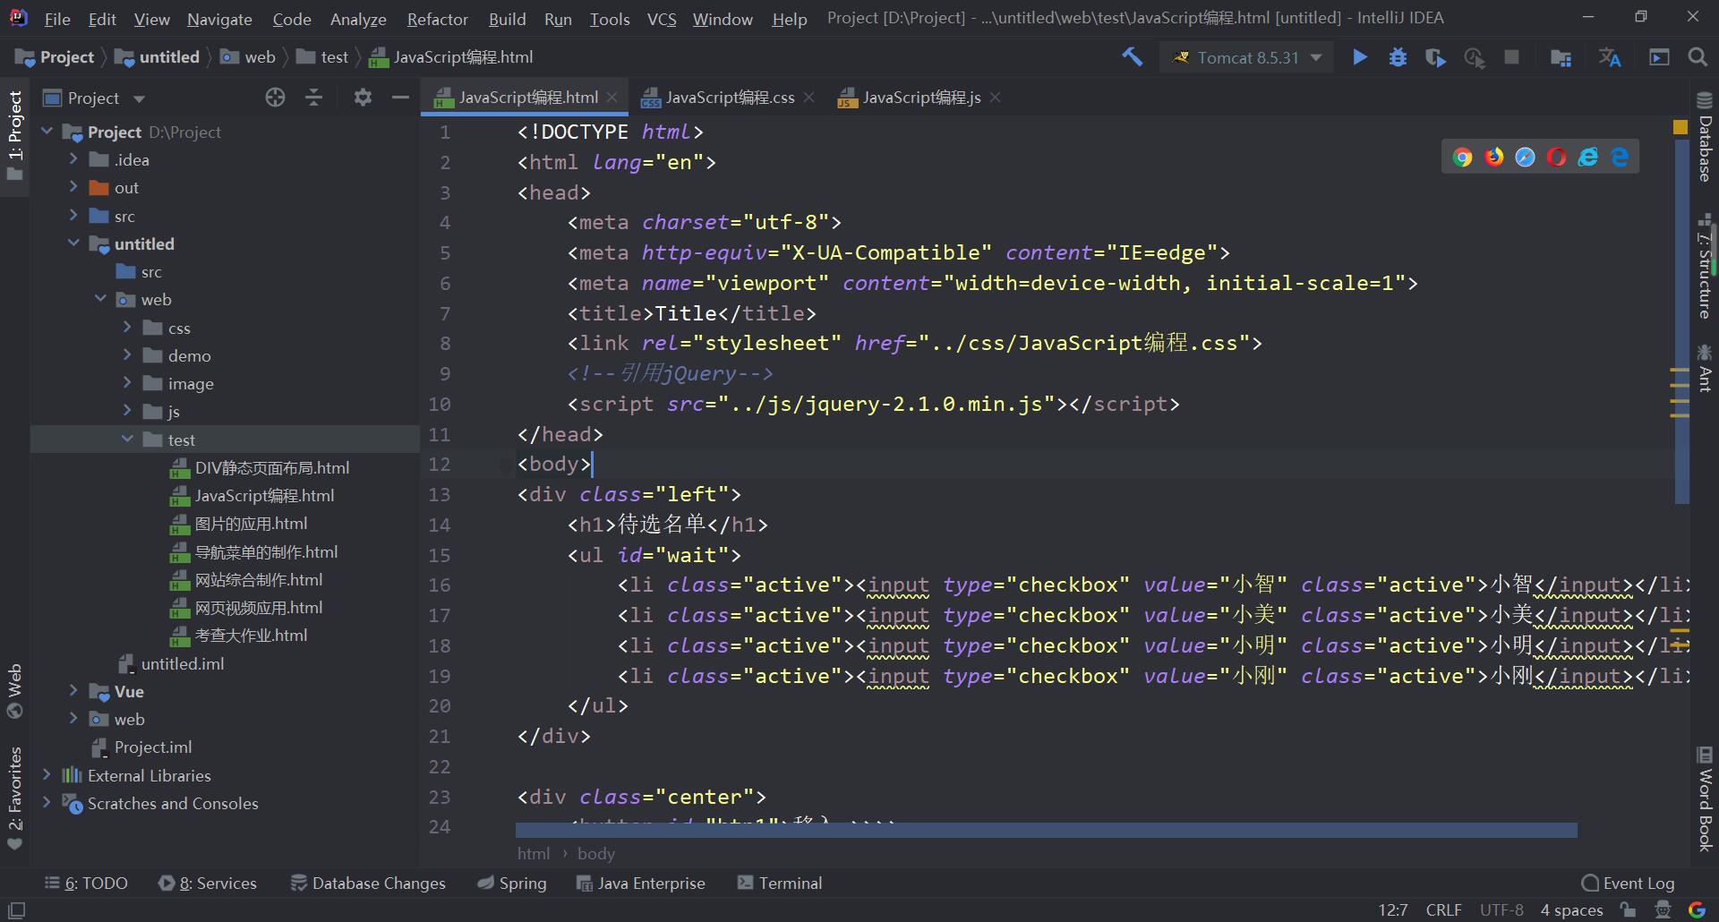Open page in Edge browser
1719x922 pixels.
pos(1620,158)
